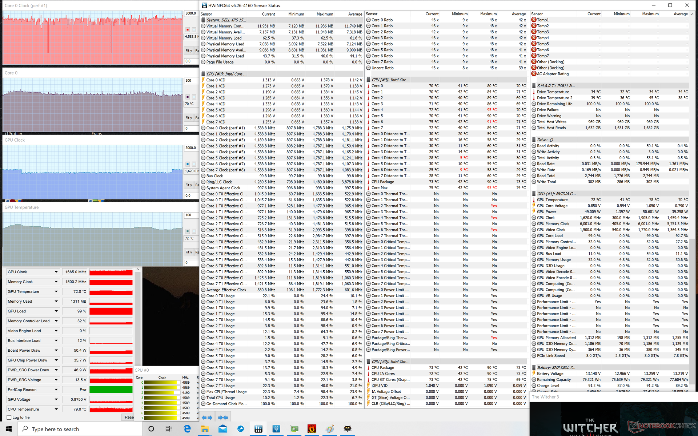Click the collapse layout arrows icon in HWiNFO
698x436 pixels.
point(223,417)
